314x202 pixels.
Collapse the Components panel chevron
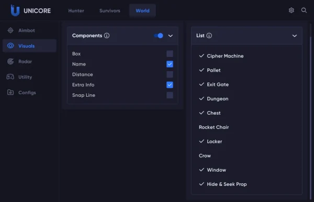[x=171, y=36]
